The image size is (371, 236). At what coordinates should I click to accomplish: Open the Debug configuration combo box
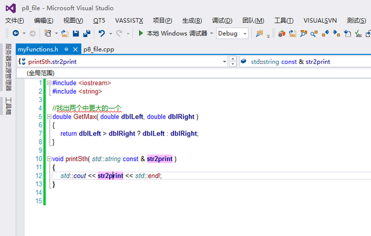tap(232, 34)
